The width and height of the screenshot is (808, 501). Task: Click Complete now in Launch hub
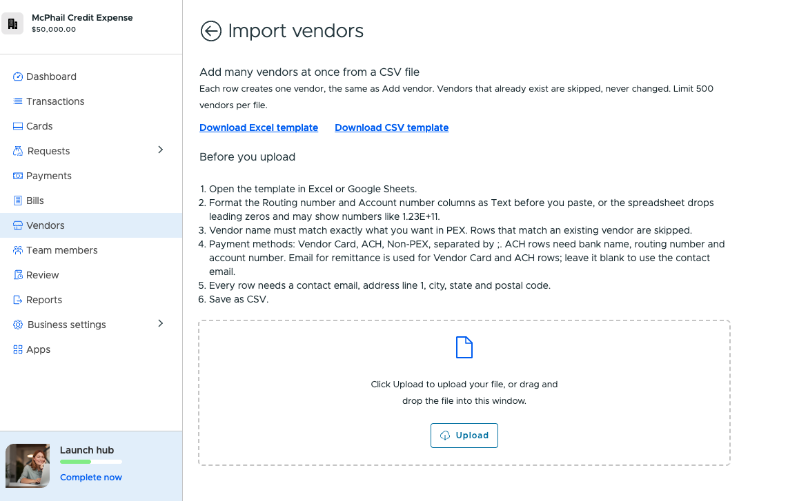[90, 478]
